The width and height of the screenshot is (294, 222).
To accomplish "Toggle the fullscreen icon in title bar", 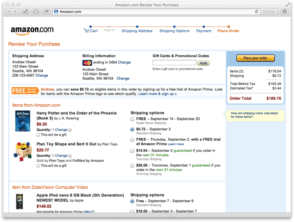I will (287, 5).
